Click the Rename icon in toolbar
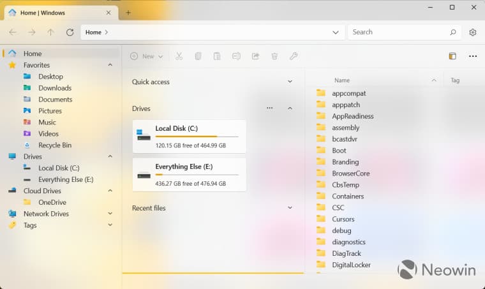The height and width of the screenshot is (289, 485). (236, 56)
